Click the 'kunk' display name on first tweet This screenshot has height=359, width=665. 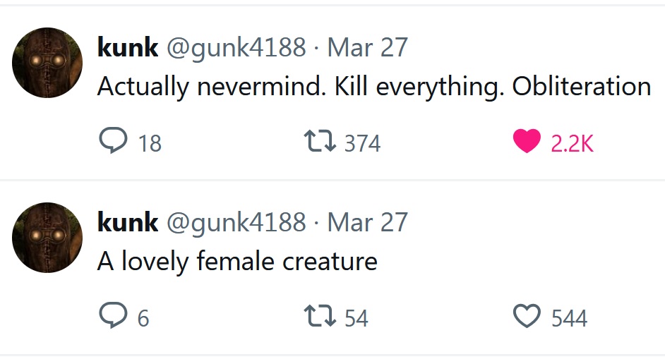[x=127, y=48]
